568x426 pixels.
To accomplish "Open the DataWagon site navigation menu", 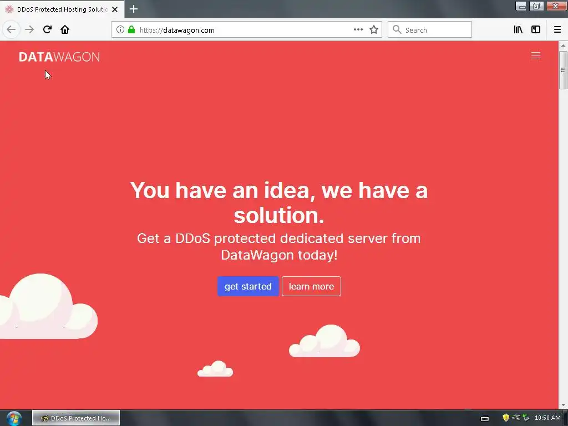I will (536, 55).
